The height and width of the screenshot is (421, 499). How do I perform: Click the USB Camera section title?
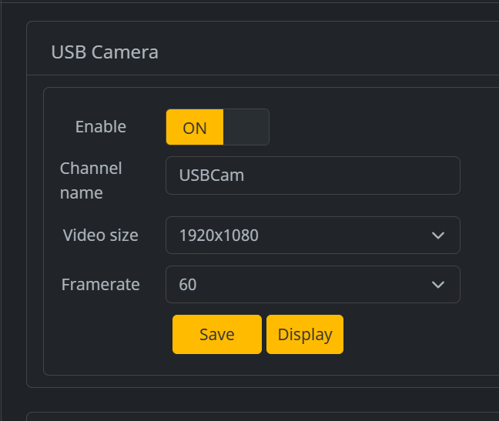click(105, 52)
